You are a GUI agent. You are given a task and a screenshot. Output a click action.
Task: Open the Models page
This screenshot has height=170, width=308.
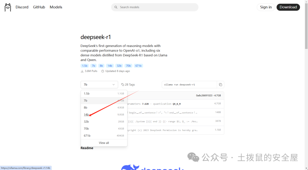56,7
